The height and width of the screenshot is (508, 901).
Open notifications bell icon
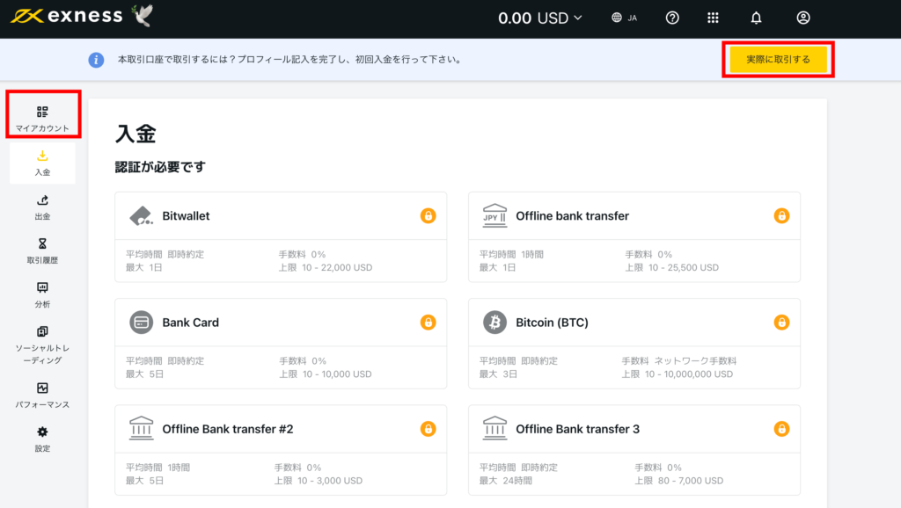[x=756, y=18]
